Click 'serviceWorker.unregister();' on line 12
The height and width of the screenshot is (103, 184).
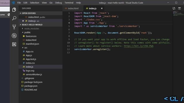pyautogui.click(x=92, y=49)
